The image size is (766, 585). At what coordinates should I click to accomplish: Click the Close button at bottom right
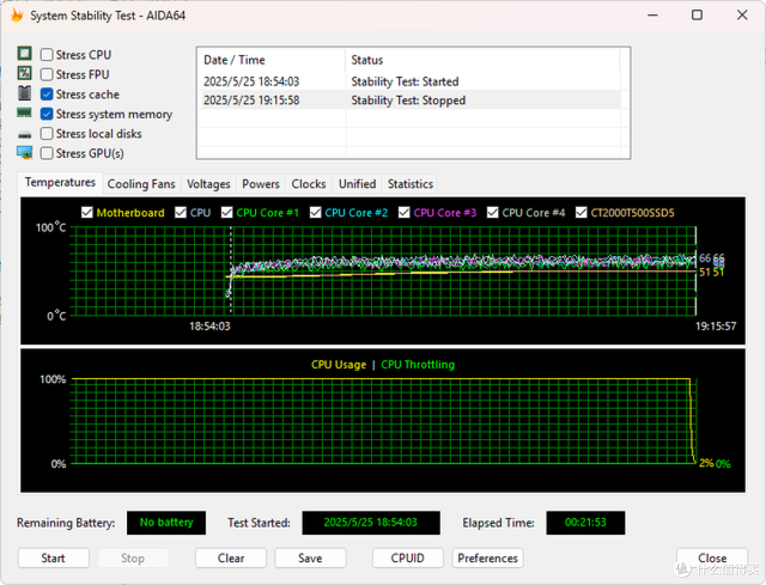712,558
